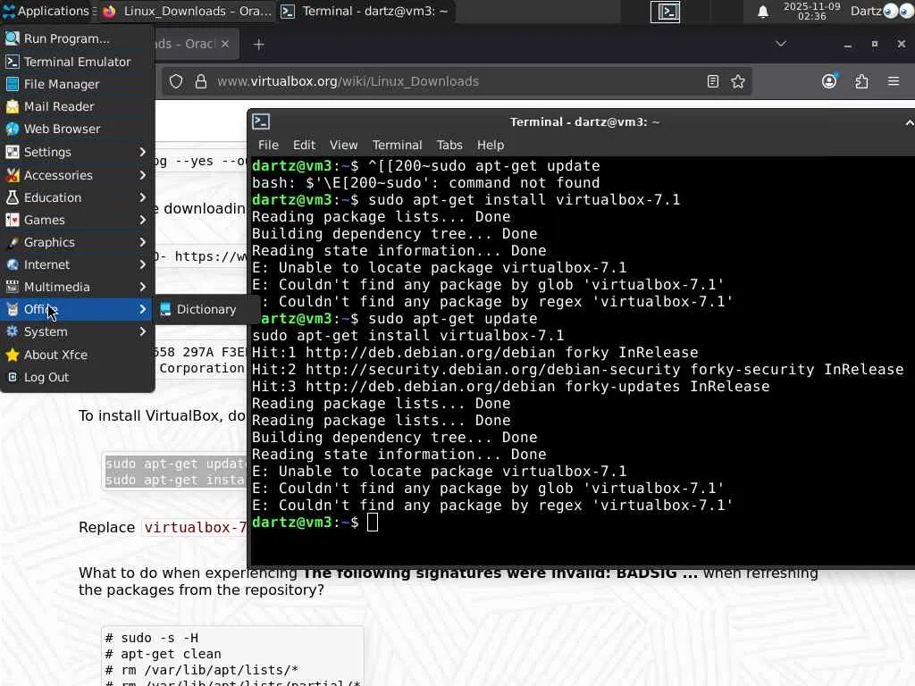Expand the System submenu

pos(77,331)
